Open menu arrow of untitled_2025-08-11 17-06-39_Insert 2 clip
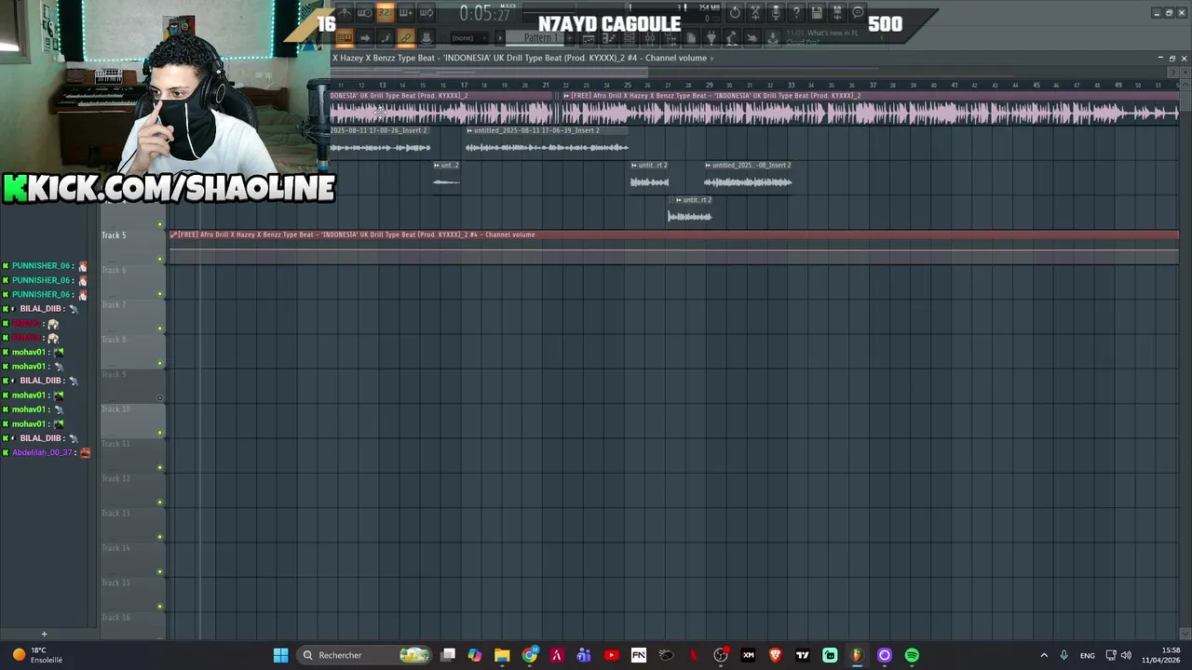Image resolution: width=1192 pixels, height=670 pixels. pos(469,130)
